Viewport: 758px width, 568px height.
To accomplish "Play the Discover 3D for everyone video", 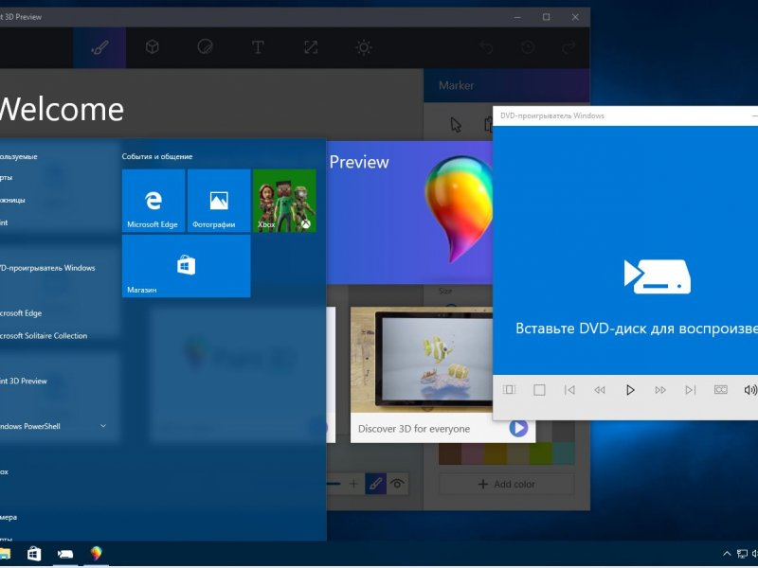I will tap(518, 429).
